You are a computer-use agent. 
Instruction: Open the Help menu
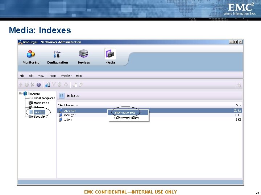[79, 76]
